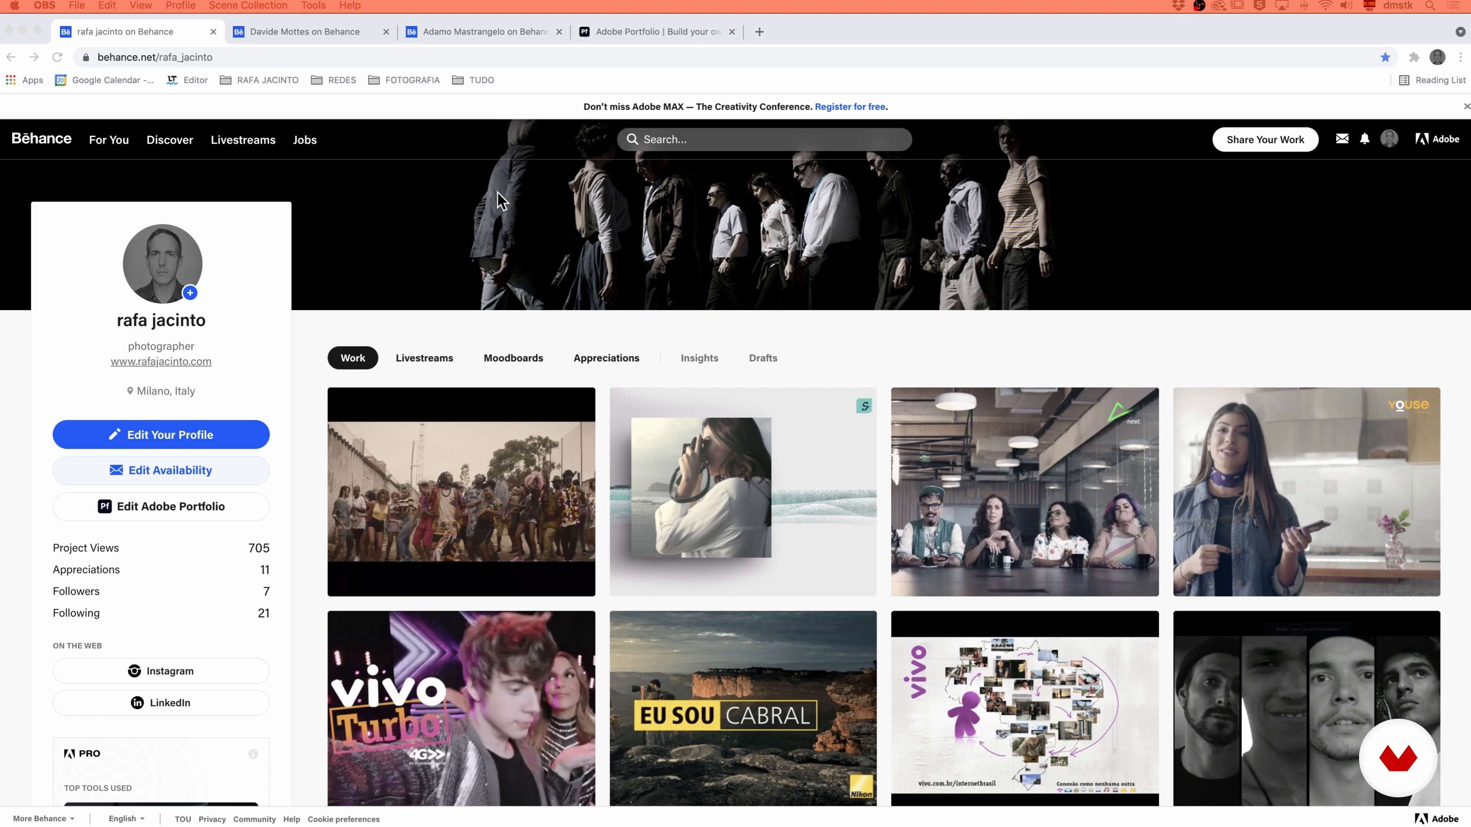1471x827 pixels.
Task: Click Edit Adobe Portfolio button
Action: click(161, 506)
